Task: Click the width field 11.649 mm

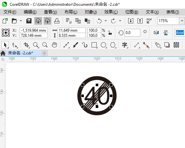Action: pyautogui.click(x=72, y=30)
